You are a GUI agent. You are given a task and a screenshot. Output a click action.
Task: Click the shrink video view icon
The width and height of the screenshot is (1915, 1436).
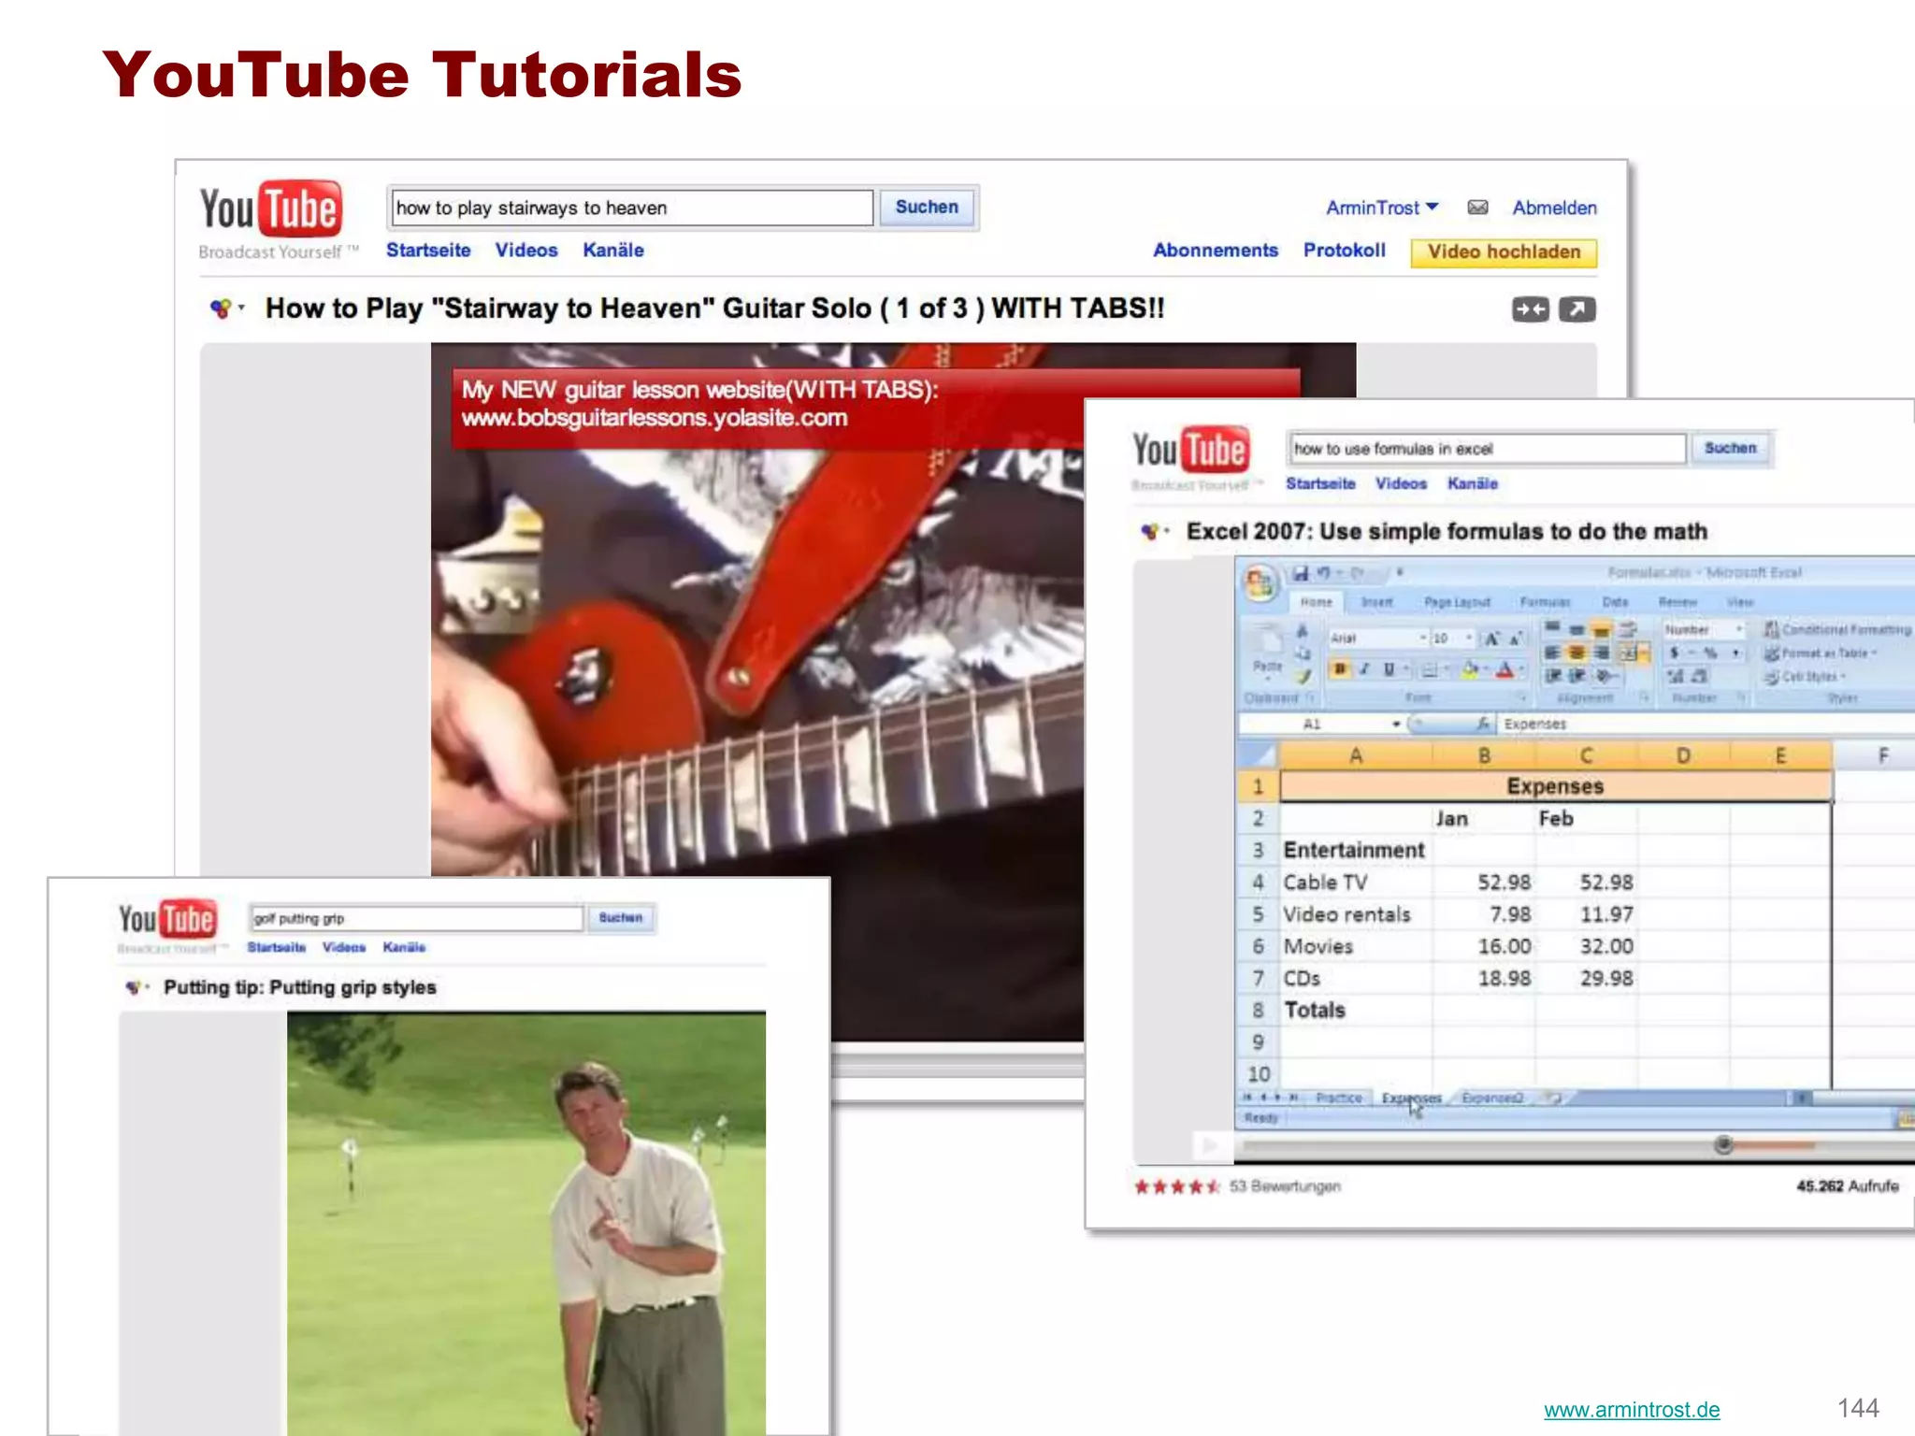pos(1531,309)
